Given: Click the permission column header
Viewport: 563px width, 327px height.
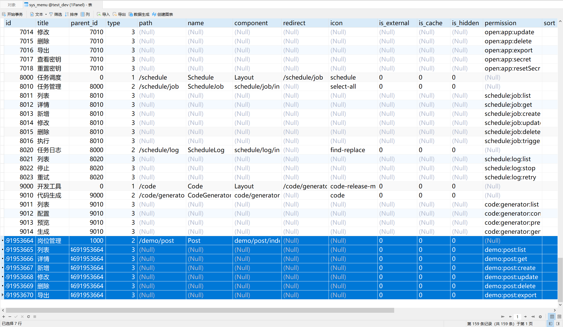Looking at the screenshot, I should tap(512, 23).
